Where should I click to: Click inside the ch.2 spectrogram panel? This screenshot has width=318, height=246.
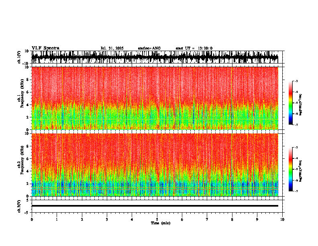click(155, 165)
